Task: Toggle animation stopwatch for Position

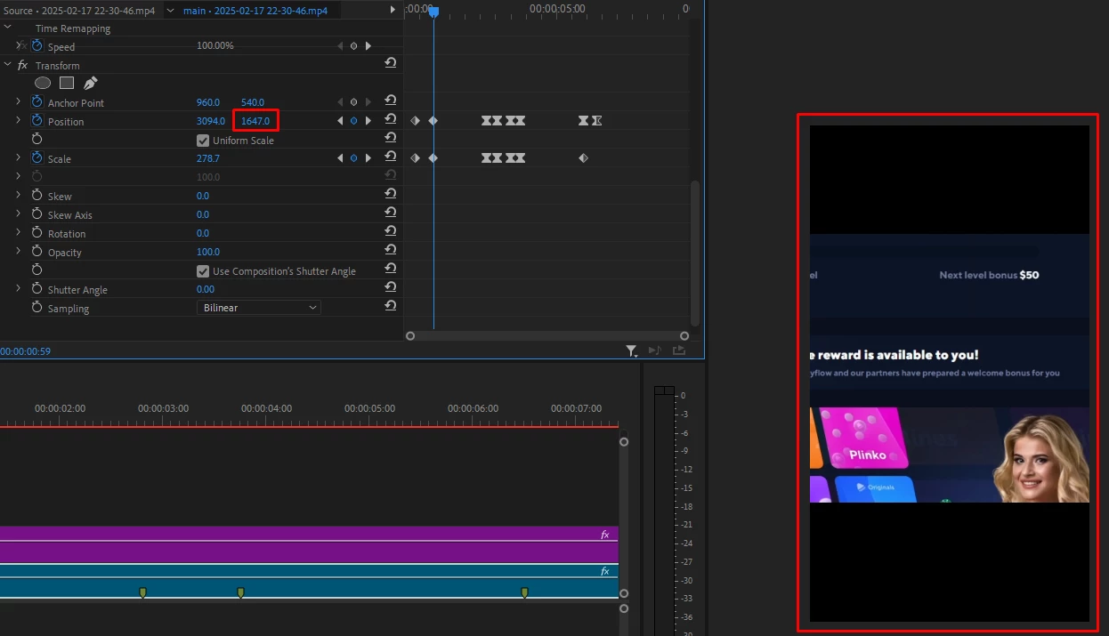Action: 37,120
